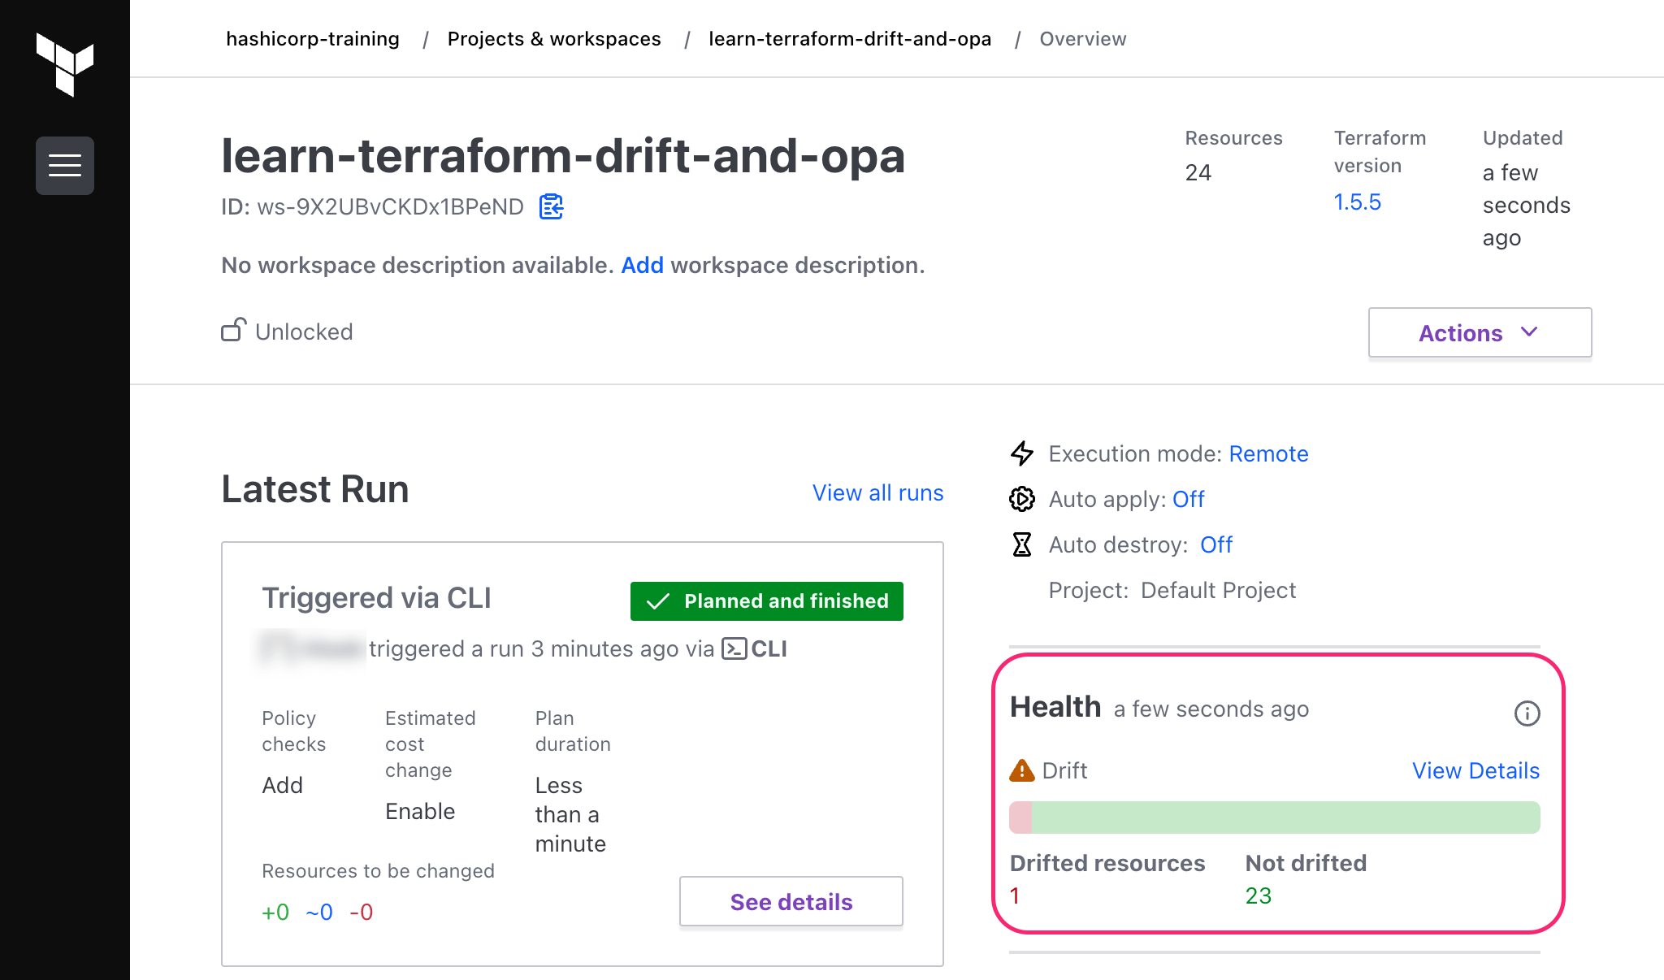Image resolution: width=1664 pixels, height=980 pixels.
Task: Click the Updated a few seconds ago value
Action: [x=1526, y=205]
